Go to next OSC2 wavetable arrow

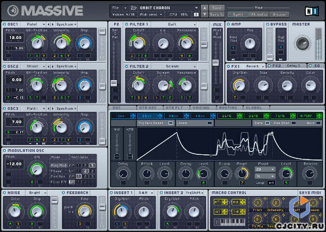52,67
